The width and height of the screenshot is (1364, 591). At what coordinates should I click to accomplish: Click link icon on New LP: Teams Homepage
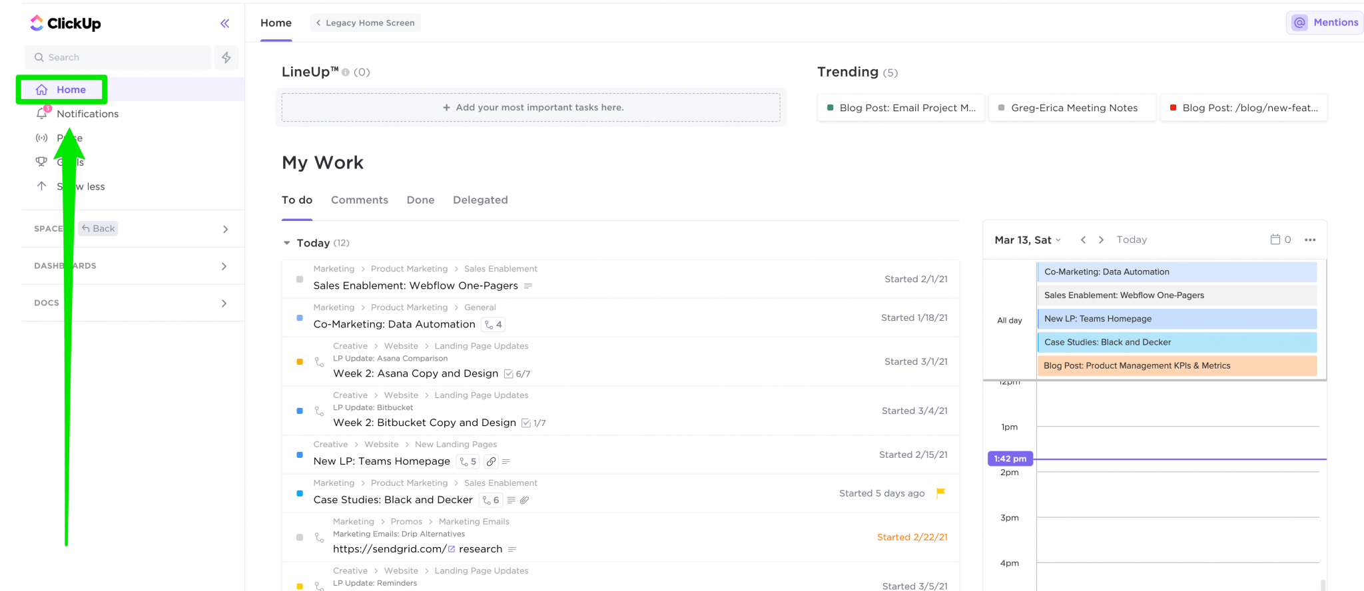pos(491,461)
